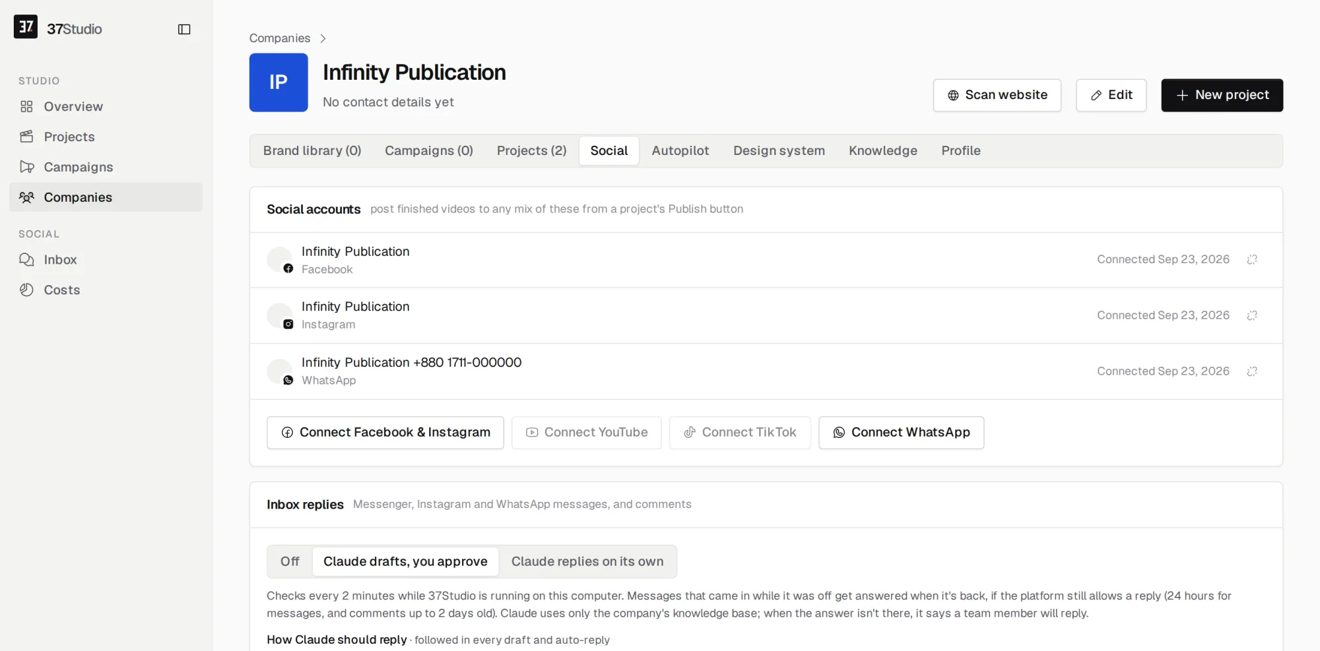The image size is (1320, 651).
Task: Click Connect Facebook & Instagram
Action: [385, 433]
